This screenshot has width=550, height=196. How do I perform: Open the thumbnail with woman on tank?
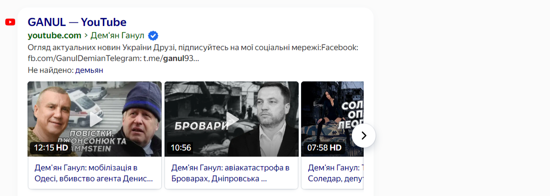[332, 119]
